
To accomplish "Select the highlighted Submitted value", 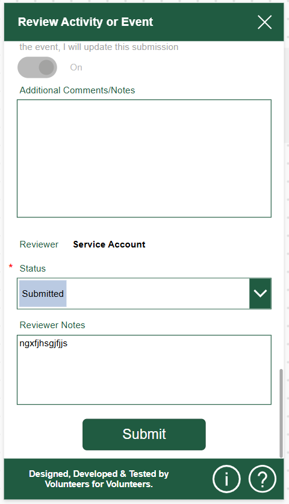I will (x=43, y=293).
